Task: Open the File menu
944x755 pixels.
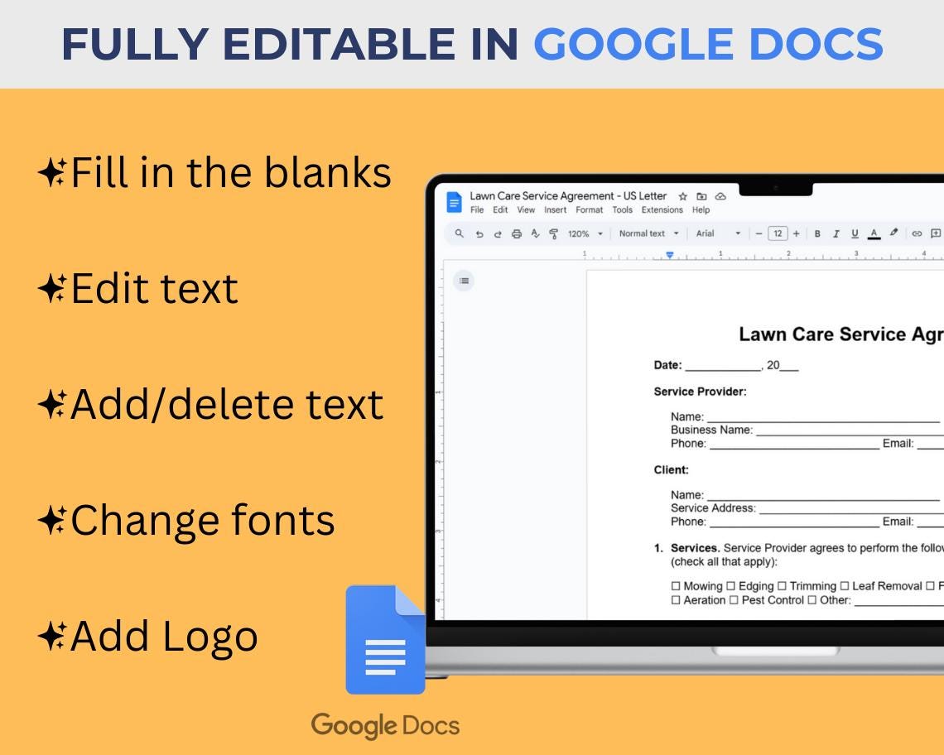Action: (x=477, y=210)
